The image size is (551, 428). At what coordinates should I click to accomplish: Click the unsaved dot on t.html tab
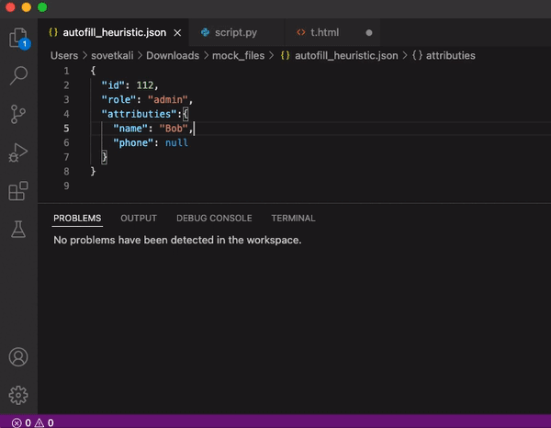(368, 33)
